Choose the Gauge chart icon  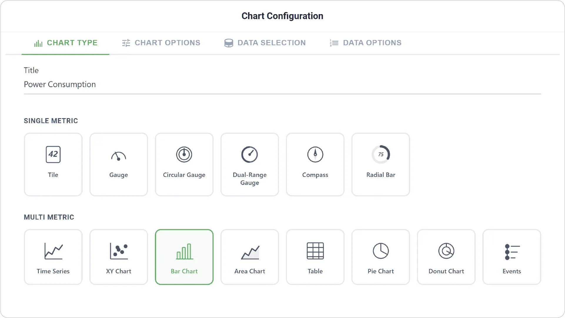pyautogui.click(x=118, y=156)
